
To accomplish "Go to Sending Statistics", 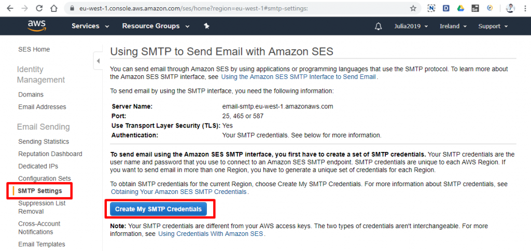I will pyautogui.click(x=44, y=142).
